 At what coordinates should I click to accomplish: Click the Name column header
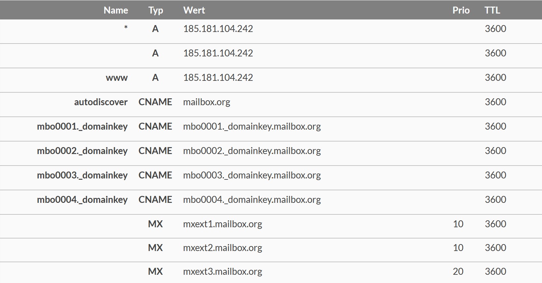click(x=116, y=10)
